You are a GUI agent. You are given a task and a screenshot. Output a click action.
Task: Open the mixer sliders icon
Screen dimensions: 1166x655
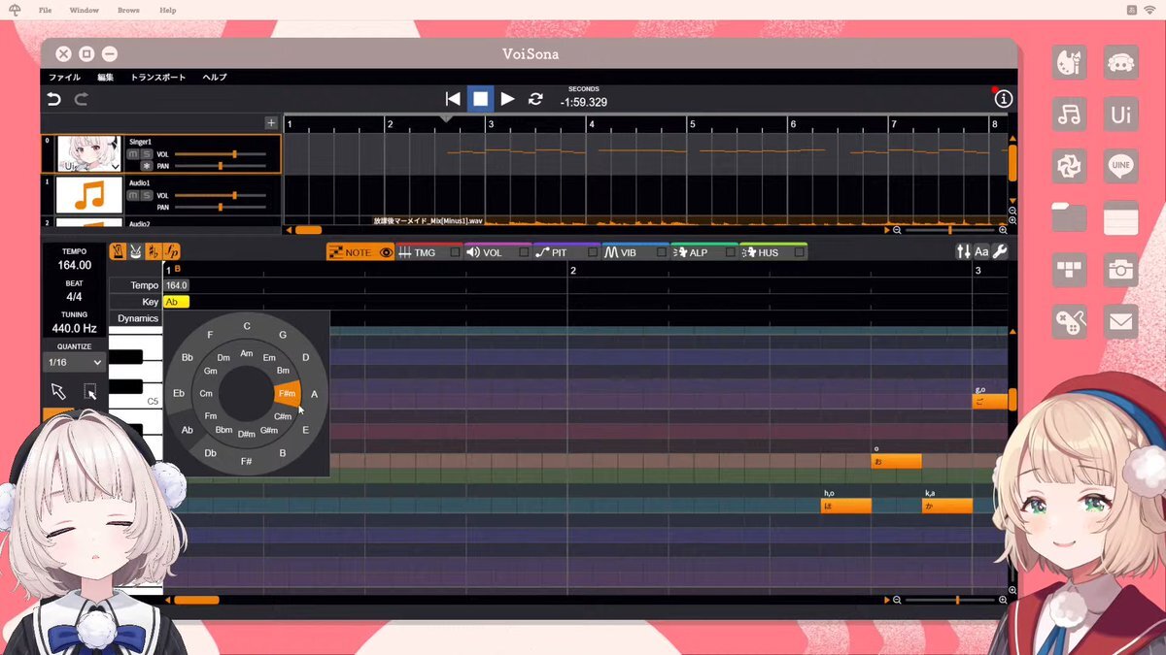click(963, 252)
